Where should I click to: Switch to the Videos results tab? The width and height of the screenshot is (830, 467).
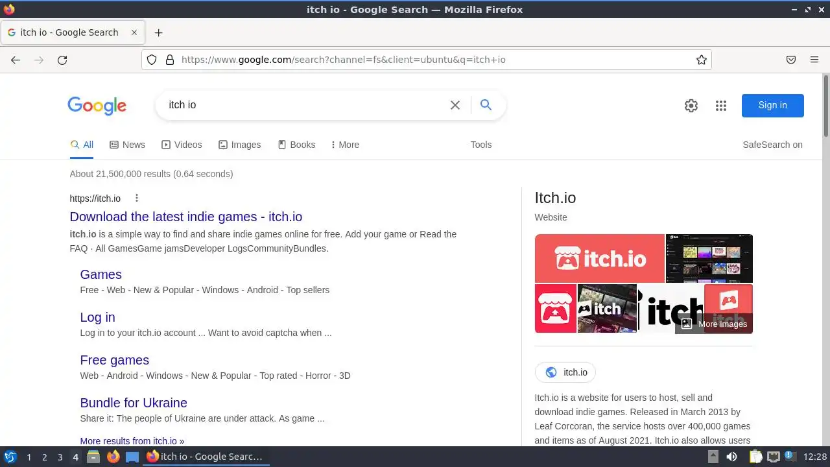coord(182,145)
